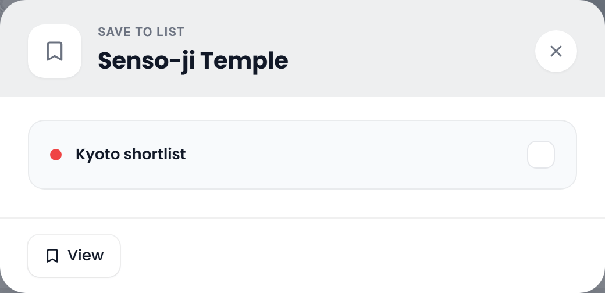
Task: Click the round X button top right
Action: pos(556,51)
